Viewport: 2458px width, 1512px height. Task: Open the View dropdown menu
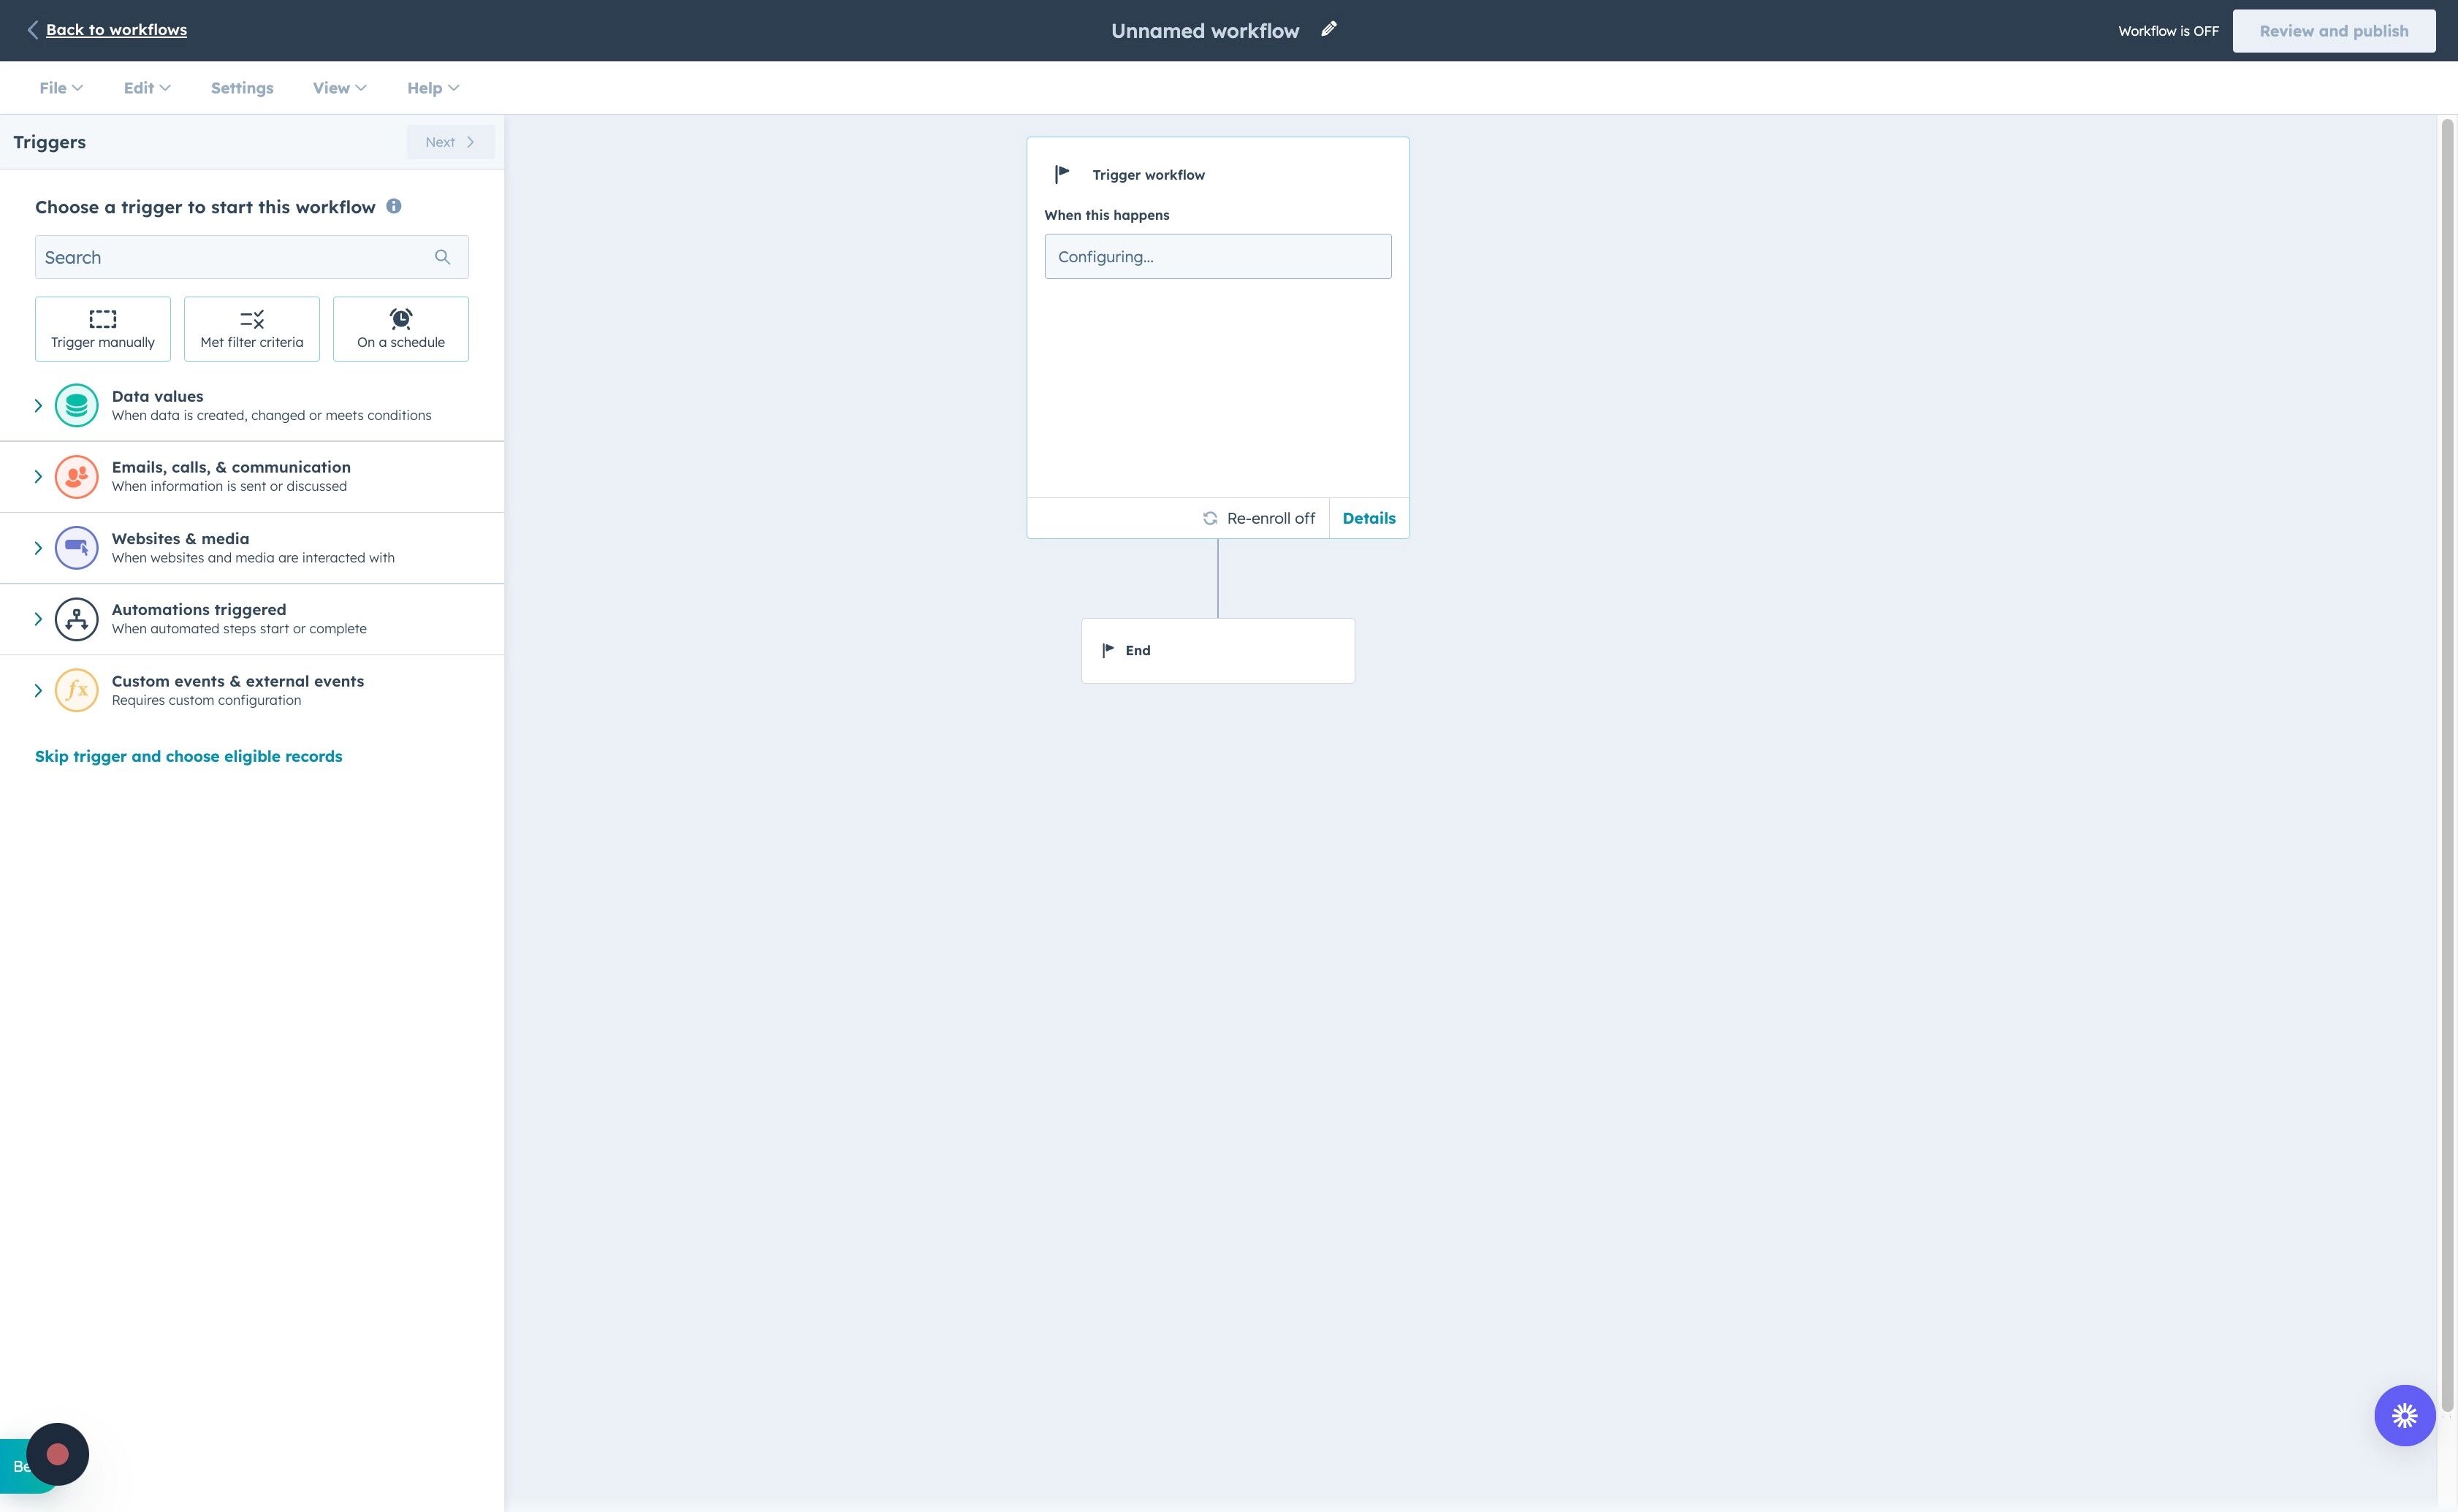[339, 88]
